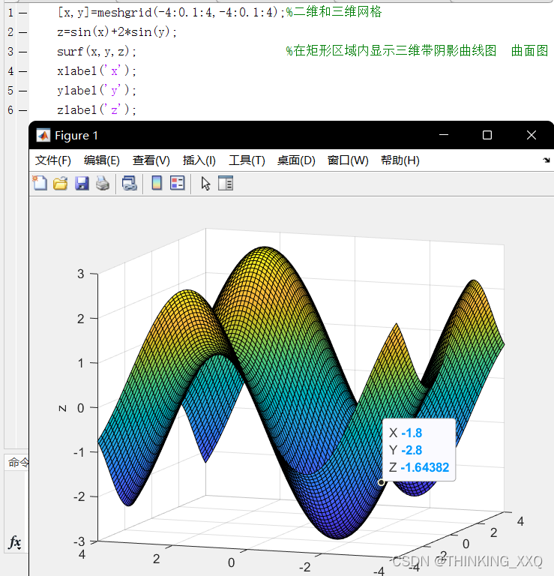
Task: Open the 文件(F) menu
Action: coord(53,160)
